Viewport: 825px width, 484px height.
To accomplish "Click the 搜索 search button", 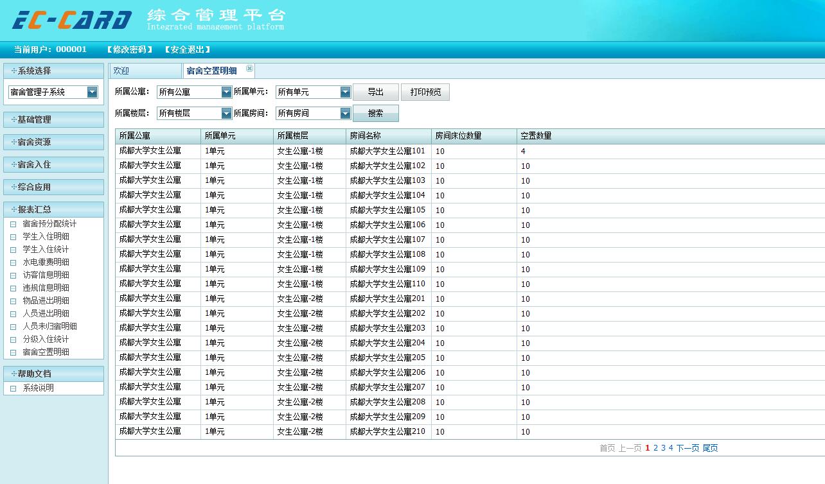I will click(x=376, y=114).
